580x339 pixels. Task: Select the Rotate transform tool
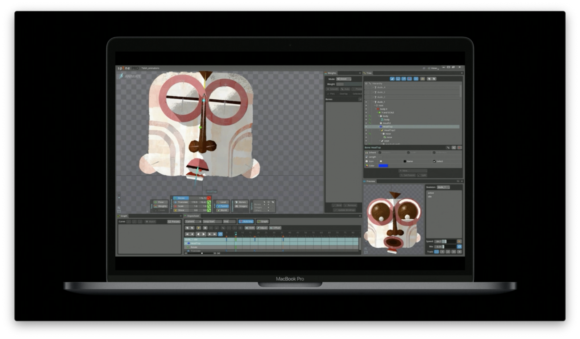181,198
